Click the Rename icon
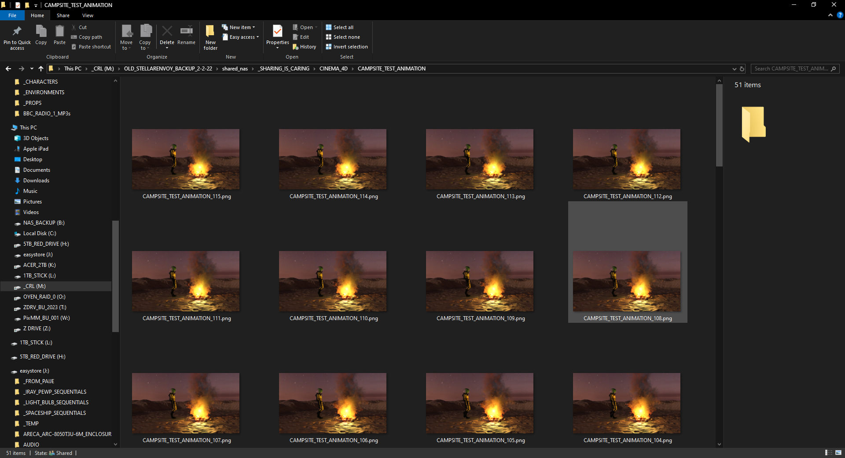 pos(186,31)
